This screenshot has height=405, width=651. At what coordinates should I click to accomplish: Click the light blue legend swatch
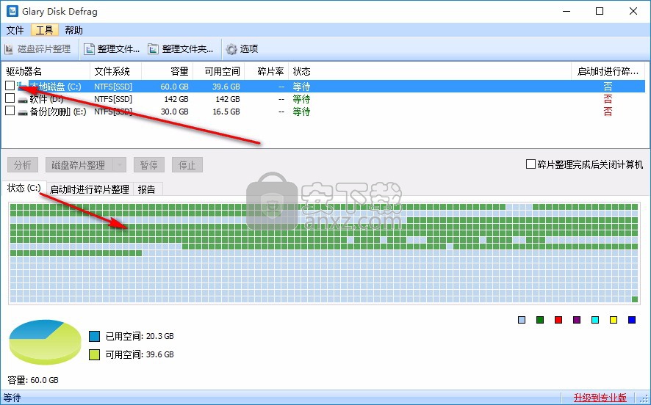[x=522, y=320]
